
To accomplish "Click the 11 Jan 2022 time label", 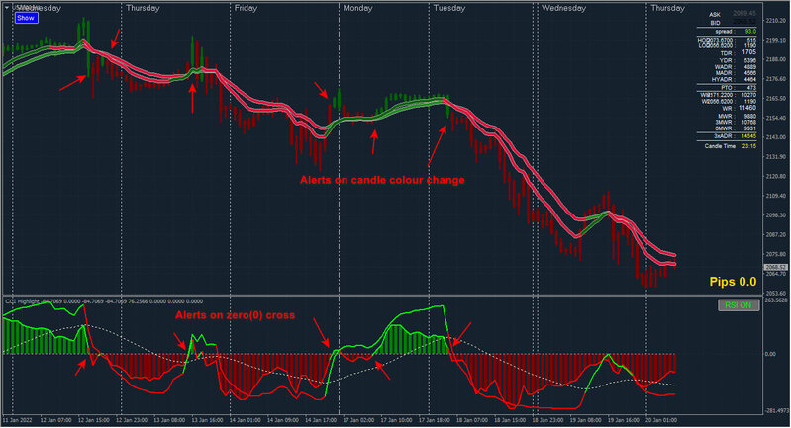I will 17,420.
